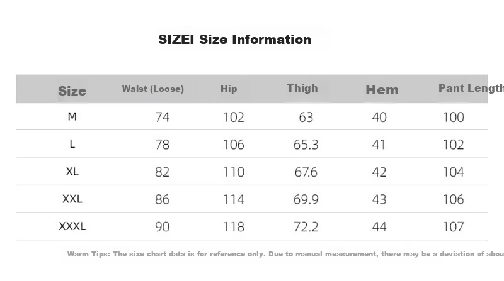The width and height of the screenshot is (504, 281).
Task: Click the SIZEI Size Information title
Action: 234,40
